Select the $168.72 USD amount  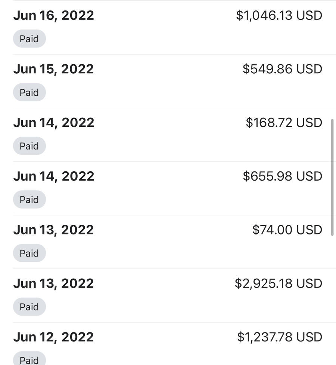pyautogui.click(x=284, y=123)
